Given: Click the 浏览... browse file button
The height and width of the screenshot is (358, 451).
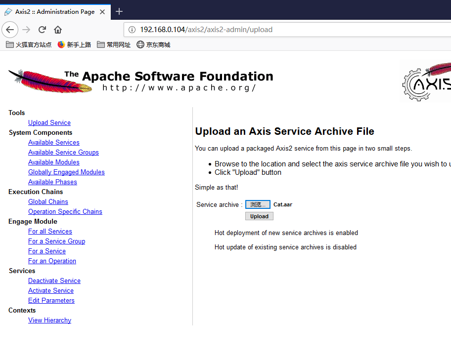Looking at the screenshot, I should tap(258, 204).
